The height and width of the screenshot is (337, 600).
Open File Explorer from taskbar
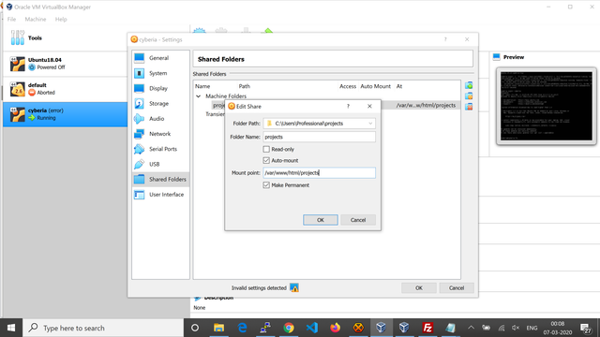click(x=218, y=328)
